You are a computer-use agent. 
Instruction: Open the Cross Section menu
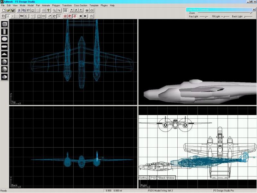(81, 5)
